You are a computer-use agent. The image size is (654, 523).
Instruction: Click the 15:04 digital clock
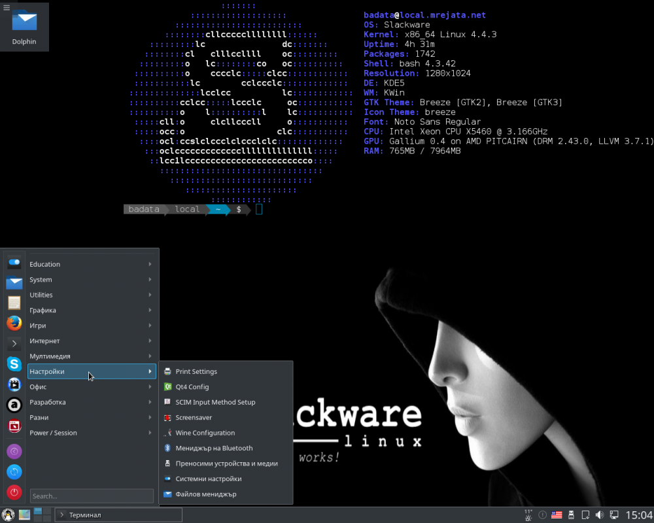coord(639,516)
